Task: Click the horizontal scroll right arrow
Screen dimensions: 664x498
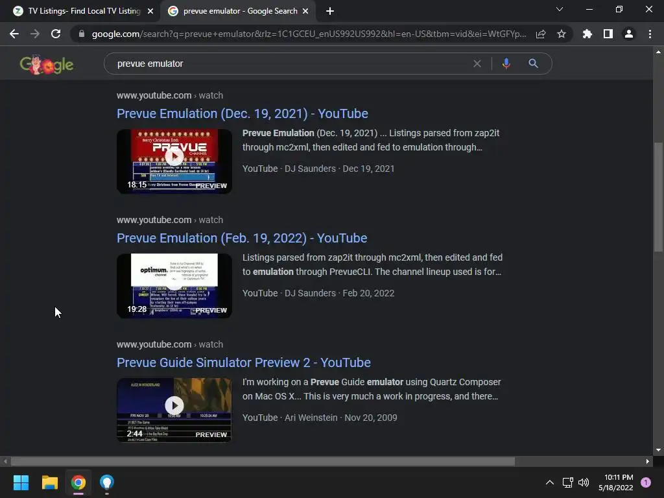Action: click(648, 461)
